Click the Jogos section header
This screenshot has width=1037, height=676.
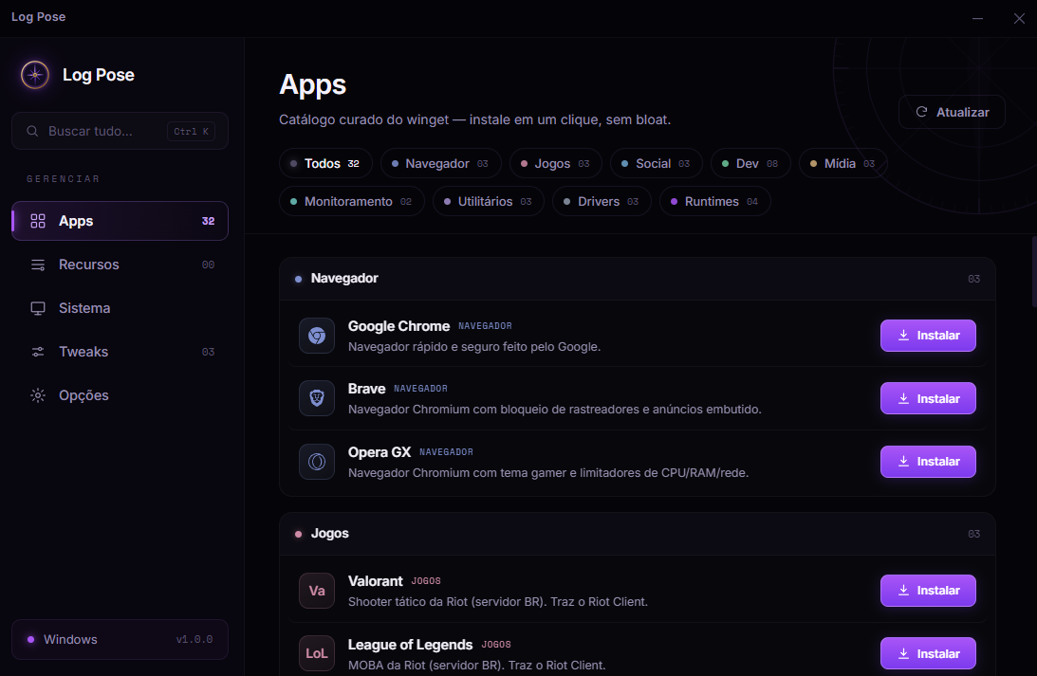(638, 534)
